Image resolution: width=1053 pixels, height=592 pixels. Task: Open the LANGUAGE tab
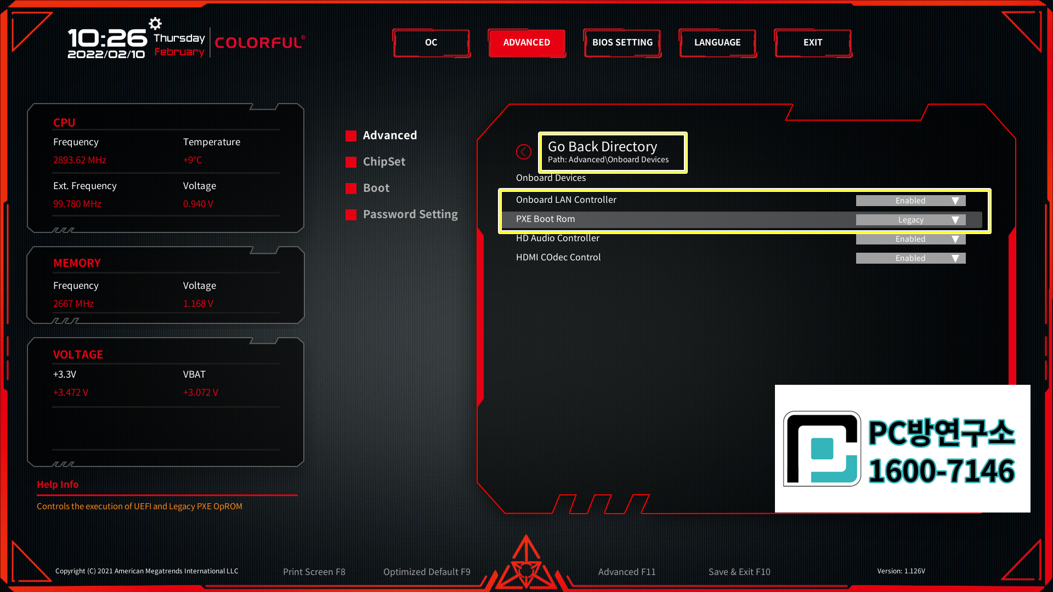(717, 43)
